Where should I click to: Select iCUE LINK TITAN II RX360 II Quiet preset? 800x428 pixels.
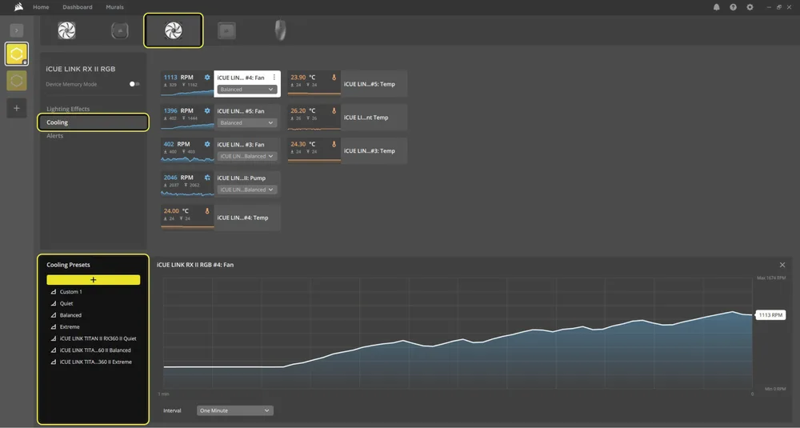pyautogui.click(x=98, y=338)
